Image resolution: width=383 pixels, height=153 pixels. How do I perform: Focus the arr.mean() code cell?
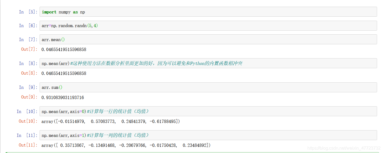208,39
